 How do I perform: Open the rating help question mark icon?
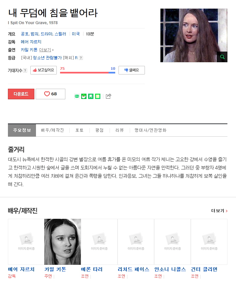(81, 58)
